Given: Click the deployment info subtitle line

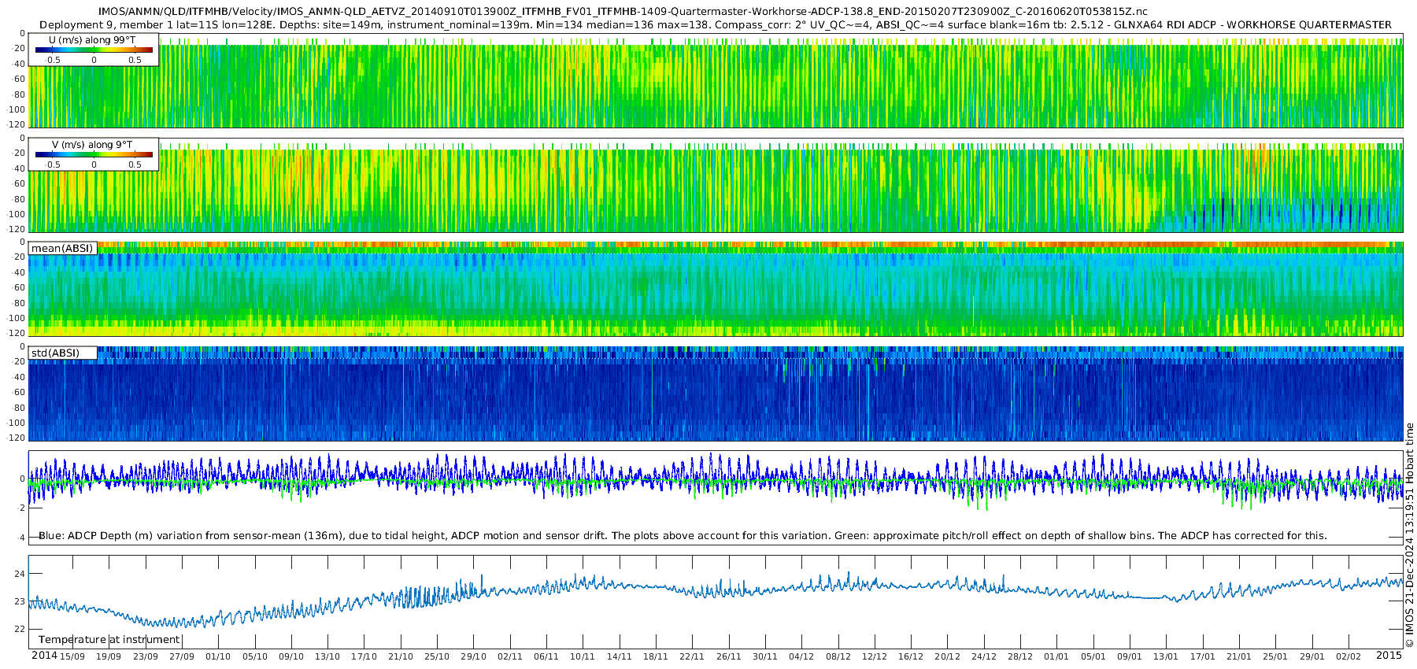Looking at the screenshot, I should click(x=716, y=24).
